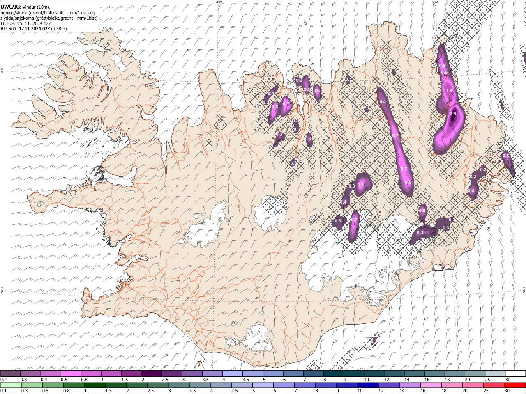Click the upper legend swatch starting at 18
This screenshot has height=394, width=526.
(454, 373)
